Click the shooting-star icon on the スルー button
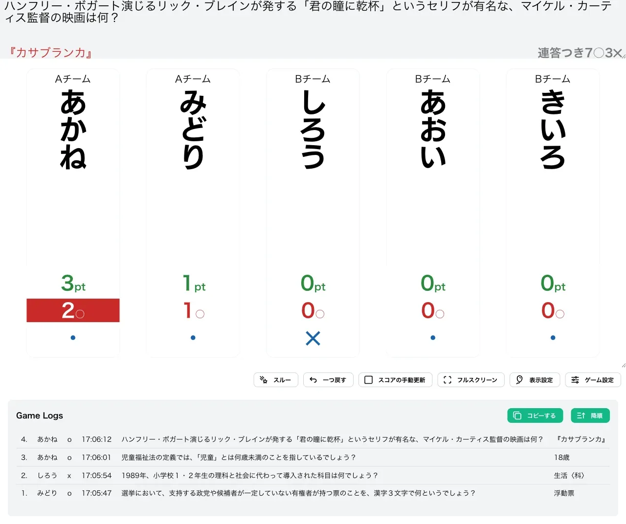 [264, 380]
